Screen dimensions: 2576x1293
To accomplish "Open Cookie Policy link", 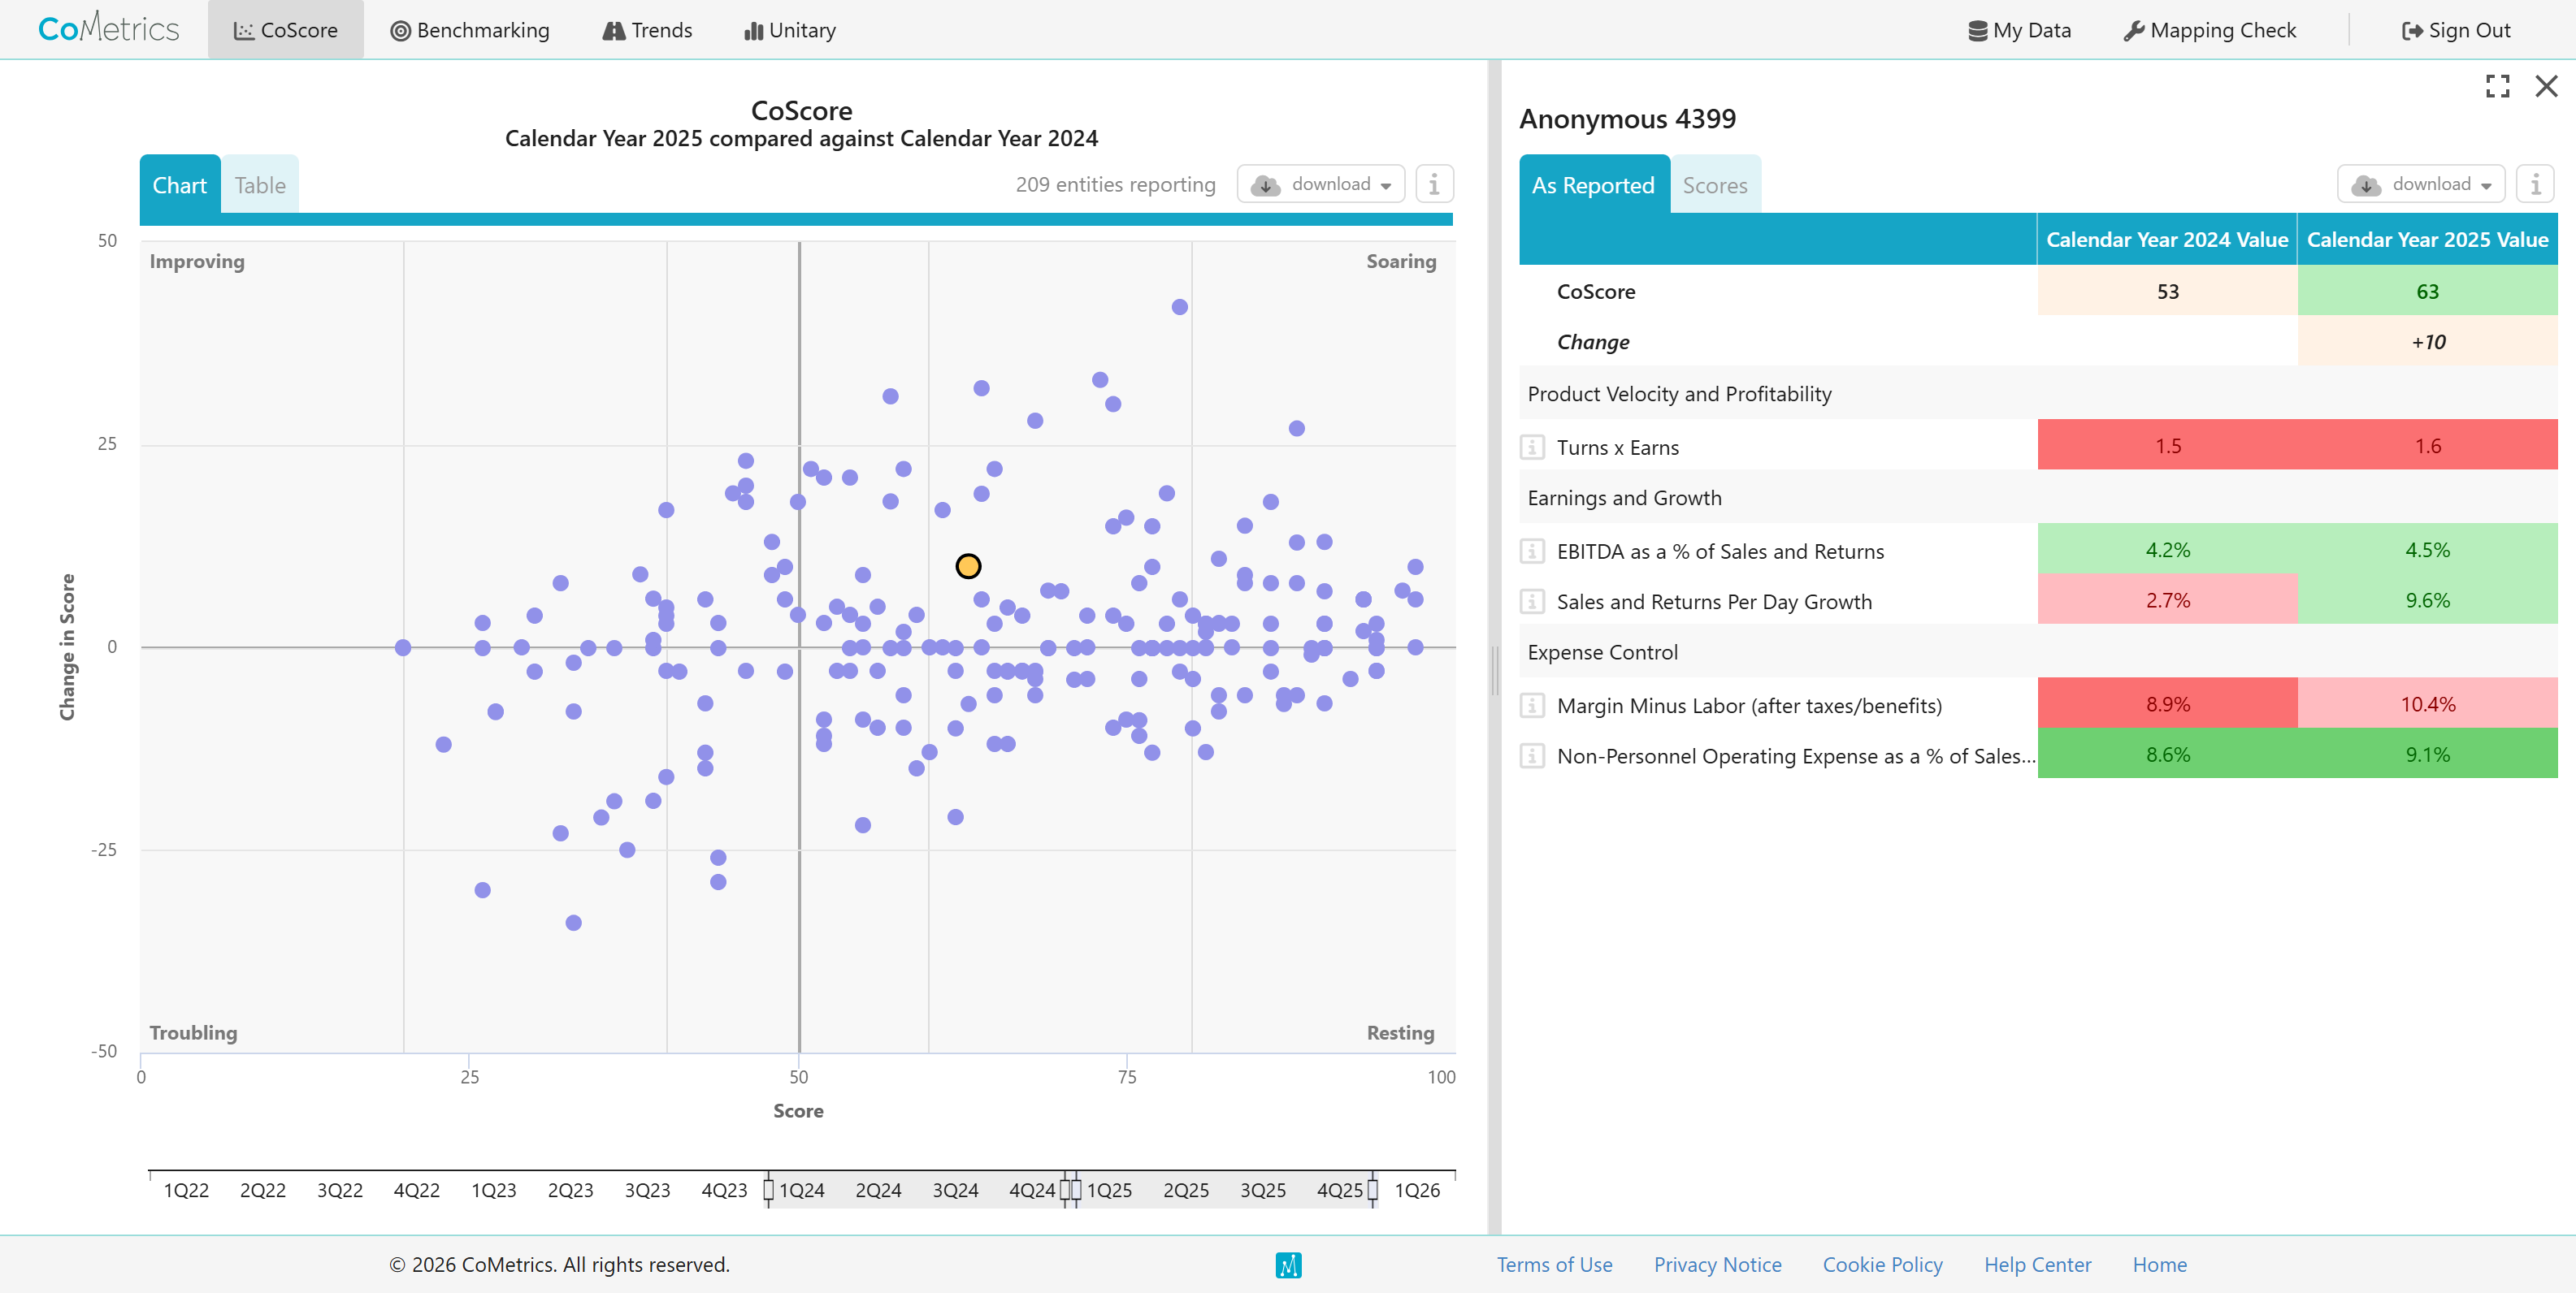I will coord(1882,1264).
